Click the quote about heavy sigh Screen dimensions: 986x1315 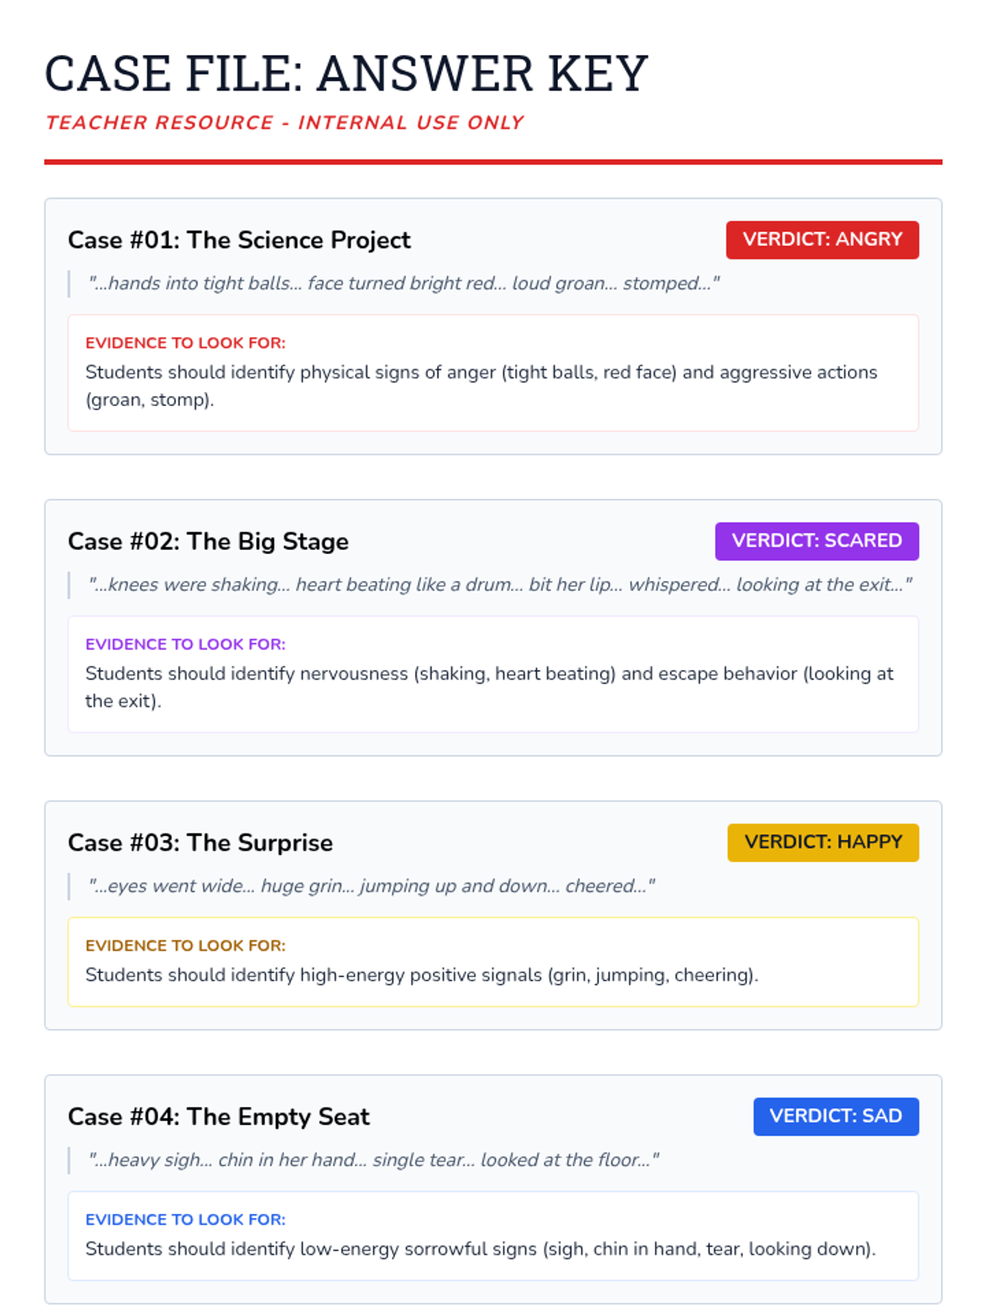pyautogui.click(x=373, y=1160)
